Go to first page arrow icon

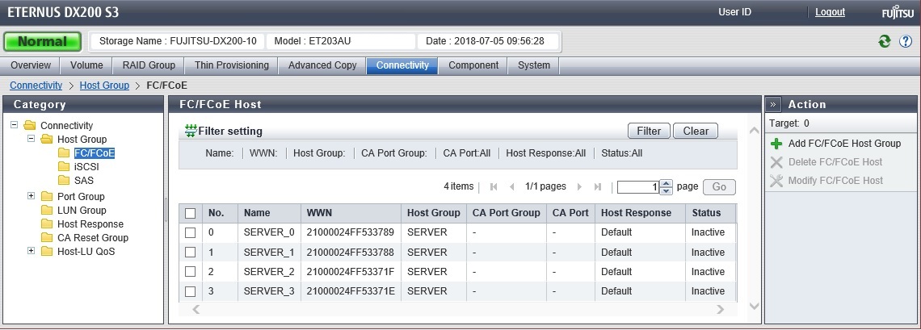(494, 187)
